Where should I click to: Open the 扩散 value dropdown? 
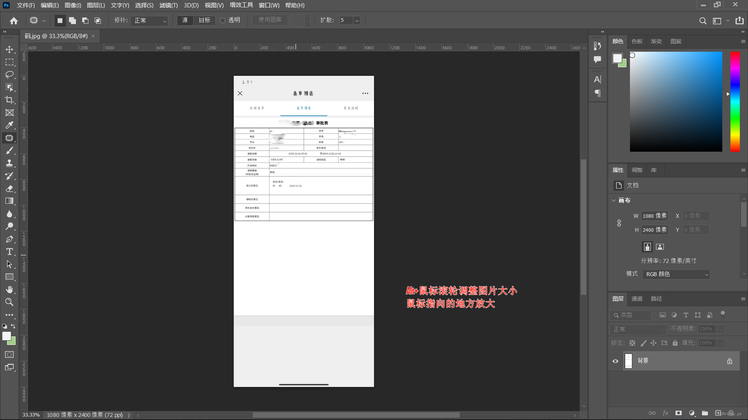357,21
